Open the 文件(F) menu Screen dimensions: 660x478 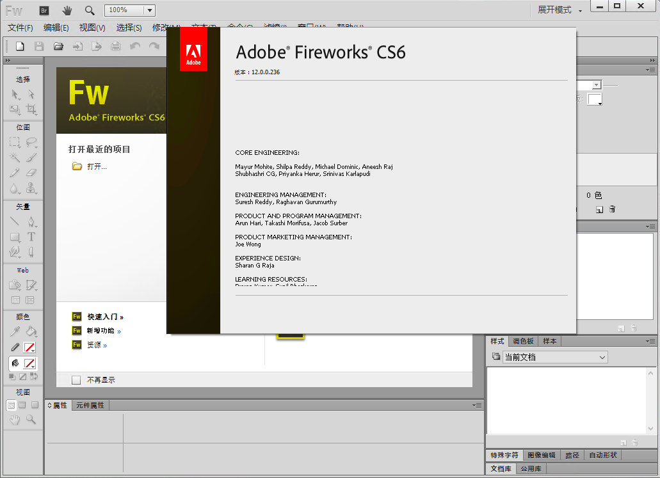coord(20,28)
